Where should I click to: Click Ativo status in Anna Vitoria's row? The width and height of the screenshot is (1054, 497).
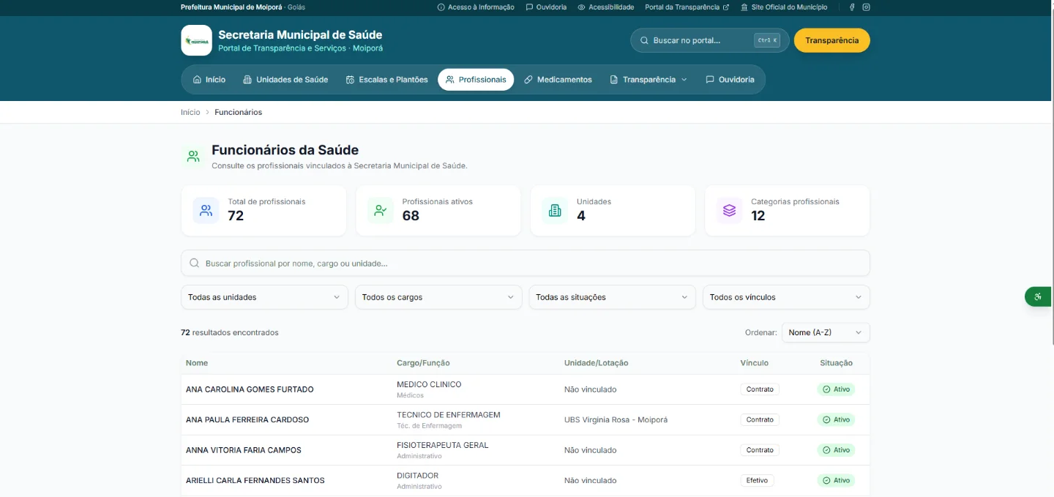[836, 450]
